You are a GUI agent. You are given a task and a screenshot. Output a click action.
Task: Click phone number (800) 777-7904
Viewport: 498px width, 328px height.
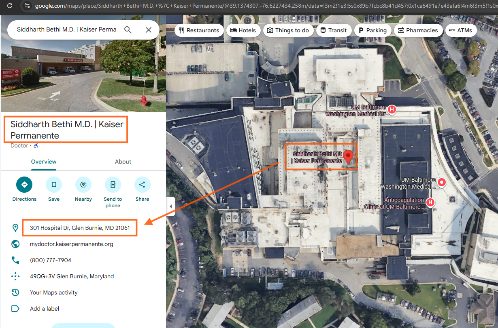point(51,260)
